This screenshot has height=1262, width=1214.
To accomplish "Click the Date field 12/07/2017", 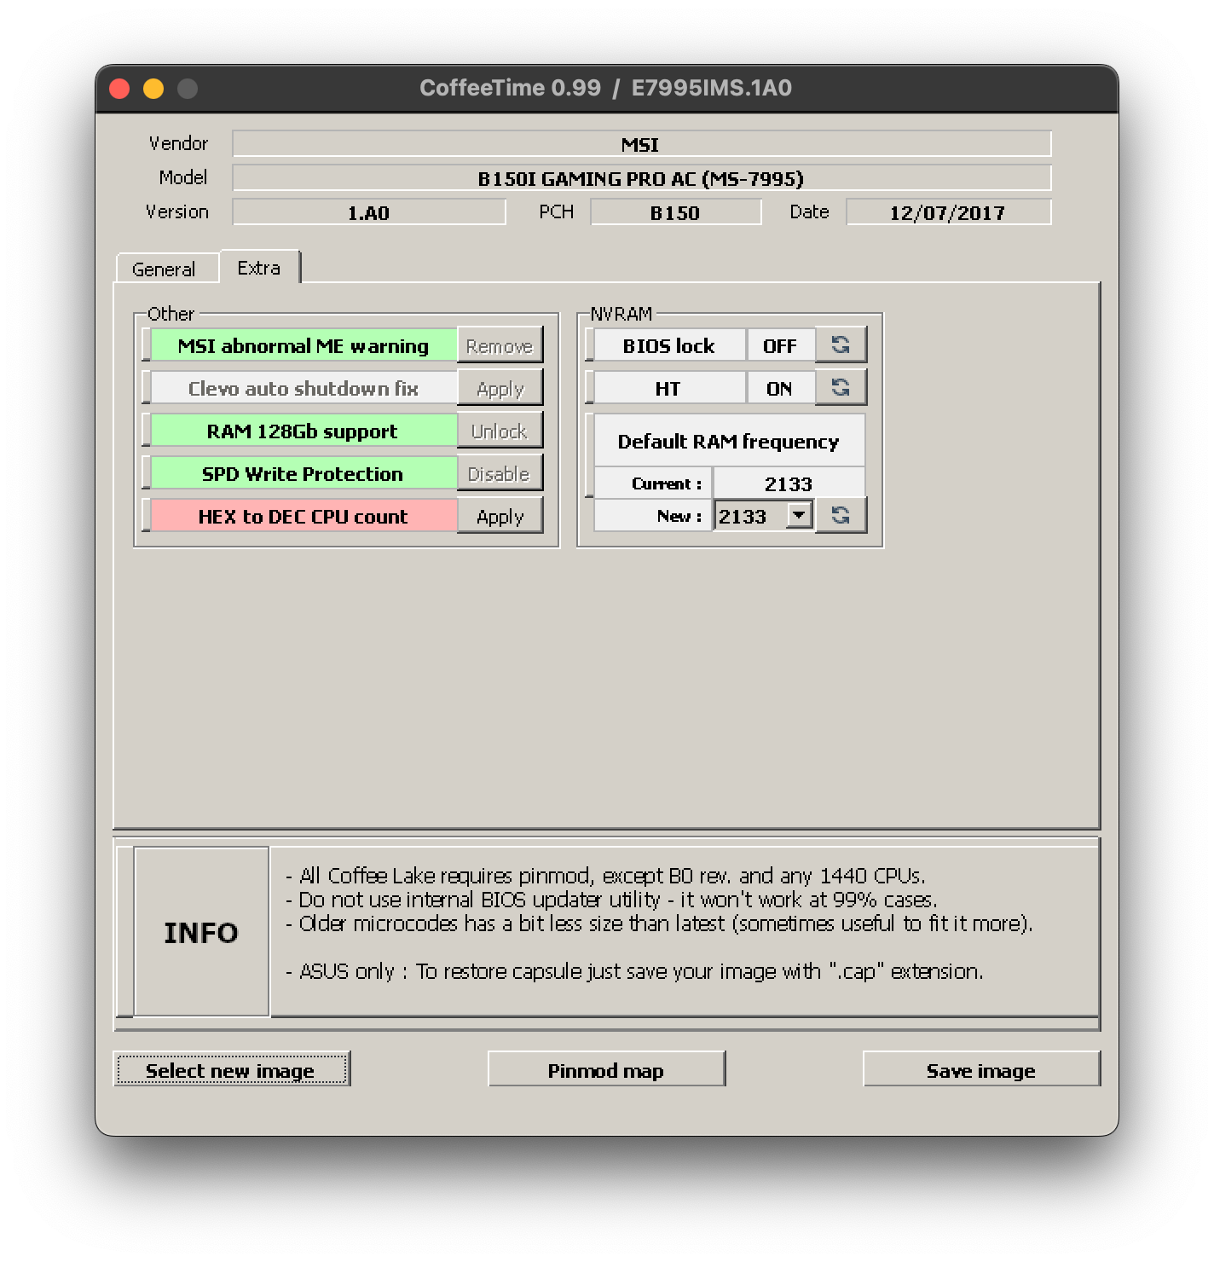I will tap(948, 211).
